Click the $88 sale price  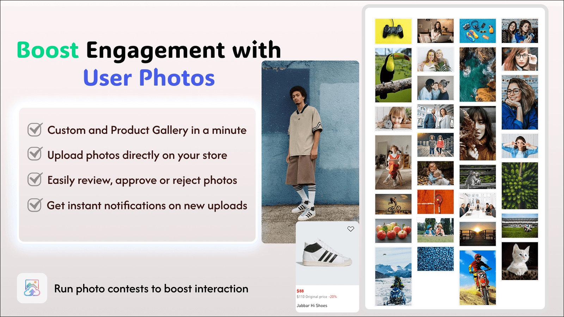pyautogui.click(x=300, y=291)
